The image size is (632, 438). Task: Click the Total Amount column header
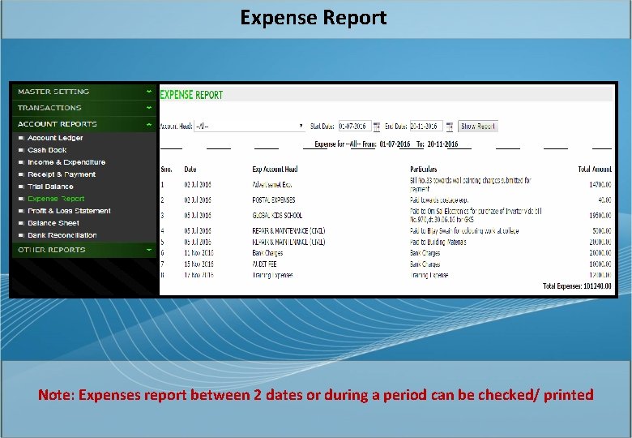click(595, 169)
